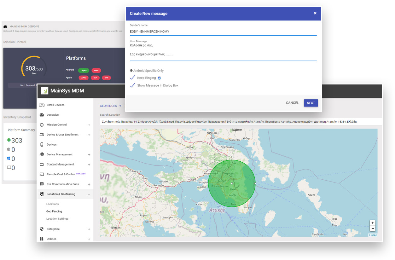The image size is (395, 260).
Task: Open the Locations submenu item
Action: click(x=53, y=204)
